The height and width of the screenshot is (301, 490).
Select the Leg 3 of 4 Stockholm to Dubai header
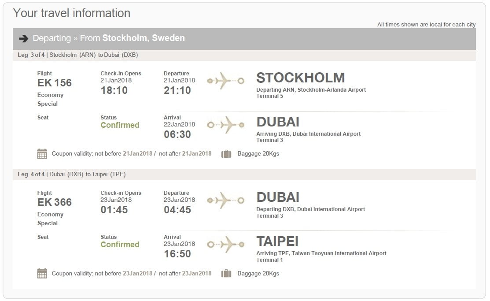coord(244,55)
